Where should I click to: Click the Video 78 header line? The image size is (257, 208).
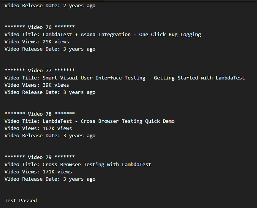39,114
